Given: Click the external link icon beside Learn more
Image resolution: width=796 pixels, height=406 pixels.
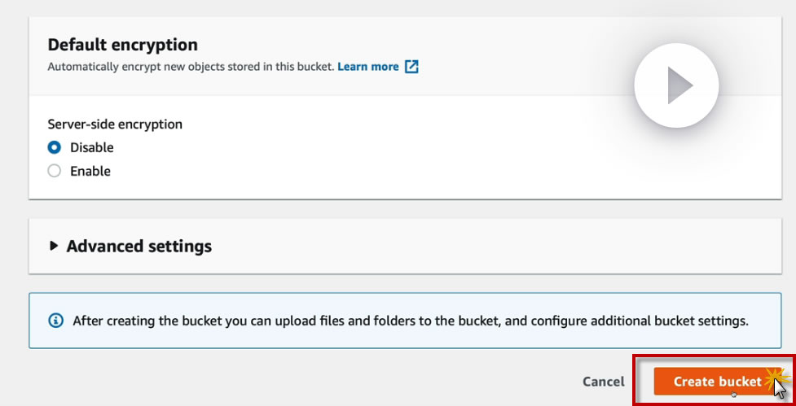Looking at the screenshot, I should 411,67.
